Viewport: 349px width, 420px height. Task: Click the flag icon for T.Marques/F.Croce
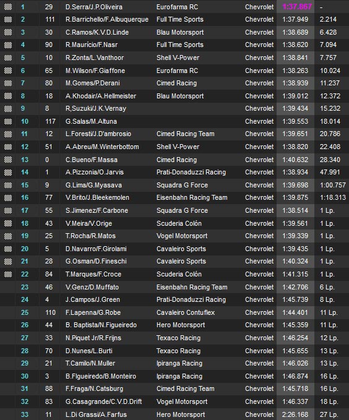pyautogui.click(x=8, y=274)
